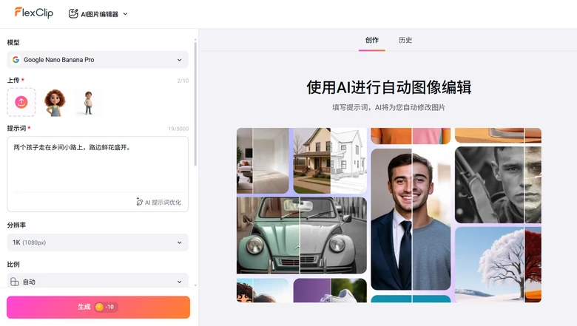Select the curly-haired girl uploaded thumbnail
Image resolution: width=577 pixels, height=326 pixels.
(55, 102)
